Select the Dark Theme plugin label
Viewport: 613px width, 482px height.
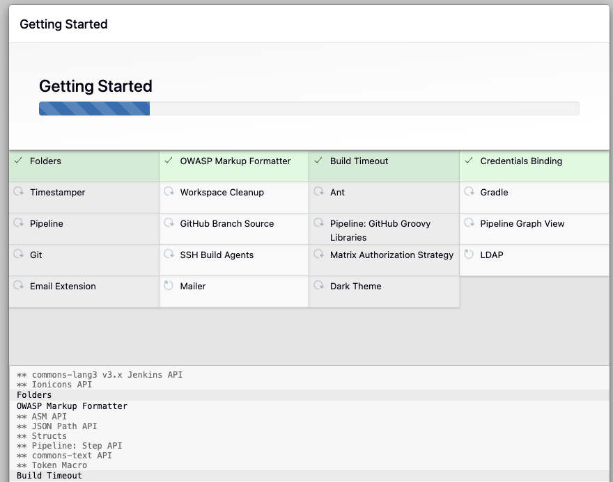coord(355,286)
